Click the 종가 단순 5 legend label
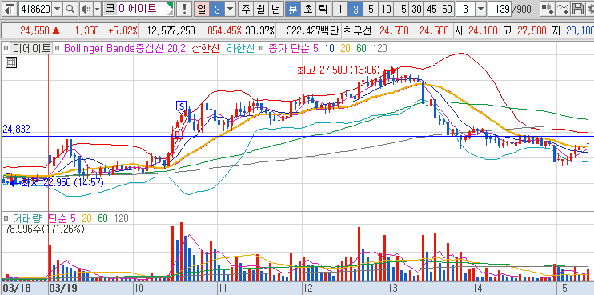This screenshot has height=295, width=594. click(295, 49)
